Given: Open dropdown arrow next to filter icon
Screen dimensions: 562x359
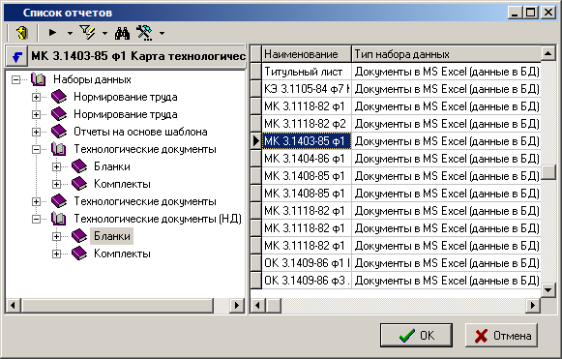Looking at the screenshot, I should click(x=104, y=33).
